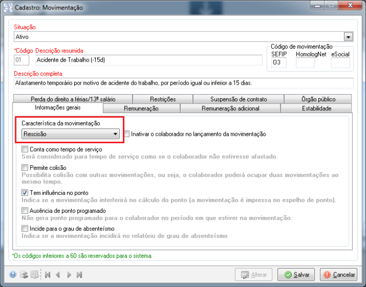Toggle 'Permite colisão' checkbox
Screen dimensions: 366x287
[25, 167]
